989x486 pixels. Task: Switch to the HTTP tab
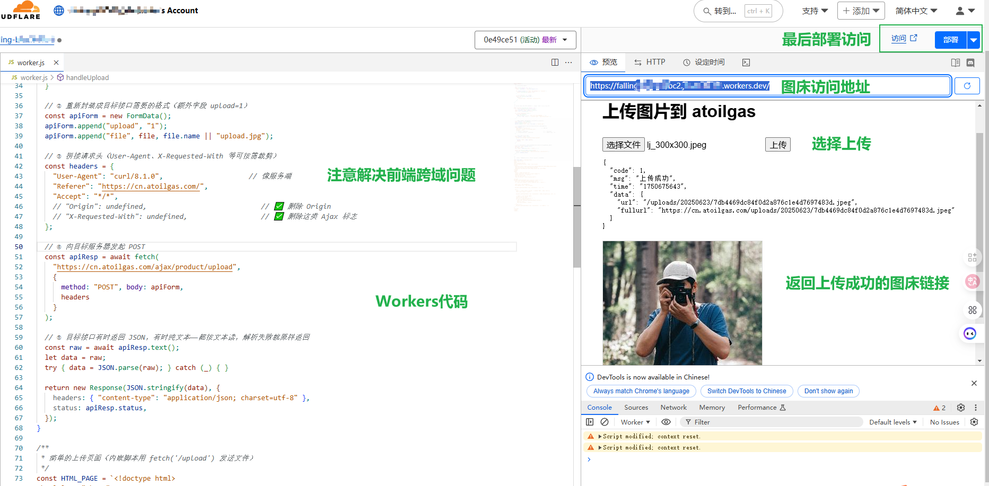tap(650, 63)
